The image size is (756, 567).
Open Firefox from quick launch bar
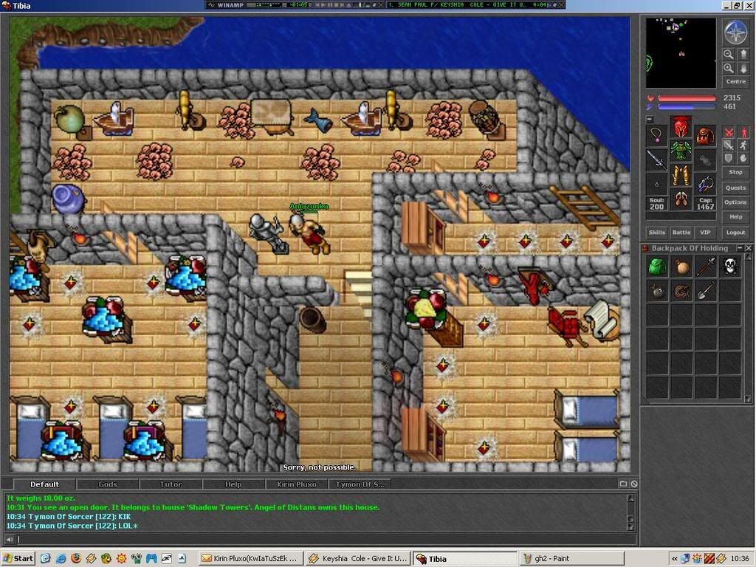[x=76, y=558]
